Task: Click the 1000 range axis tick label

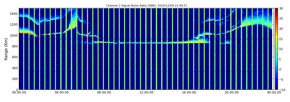Action: pyautogui.click(x=14, y=35)
